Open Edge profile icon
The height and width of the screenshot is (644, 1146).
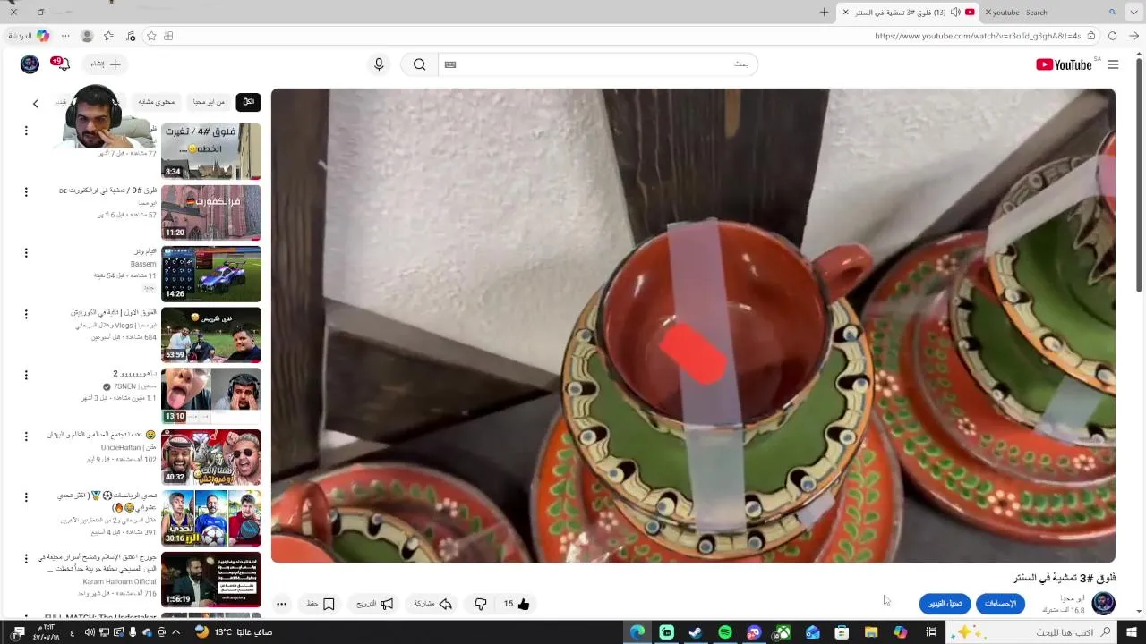coord(87,36)
